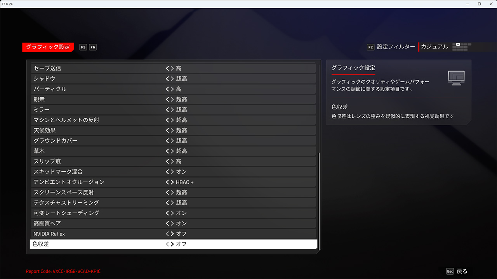Click the left arrow beside NVIDIA Reflex
The image size is (497, 279).
pos(167,234)
